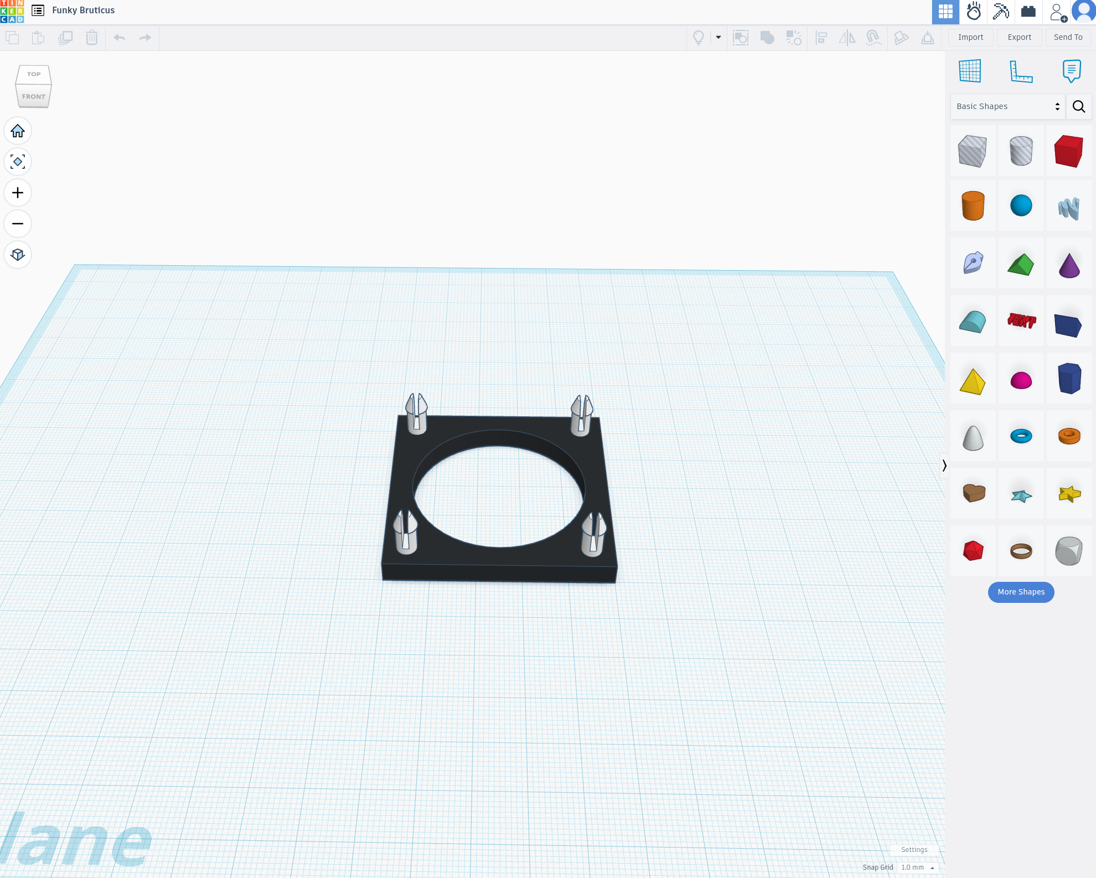Undo the last action
The width and height of the screenshot is (1096, 878).
pos(119,38)
